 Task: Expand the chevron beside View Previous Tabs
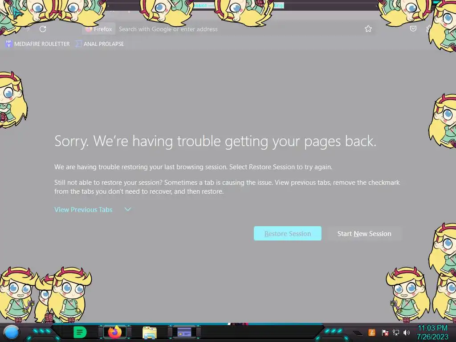coord(128,209)
